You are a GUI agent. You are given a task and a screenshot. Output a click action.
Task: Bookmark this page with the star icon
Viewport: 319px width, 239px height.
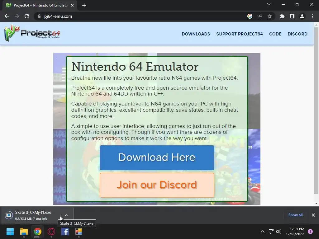point(270,16)
